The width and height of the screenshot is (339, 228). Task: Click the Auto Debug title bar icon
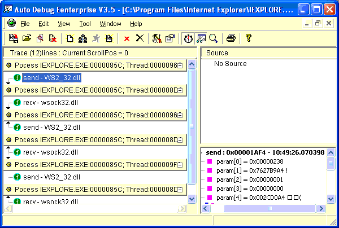click(8, 9)
